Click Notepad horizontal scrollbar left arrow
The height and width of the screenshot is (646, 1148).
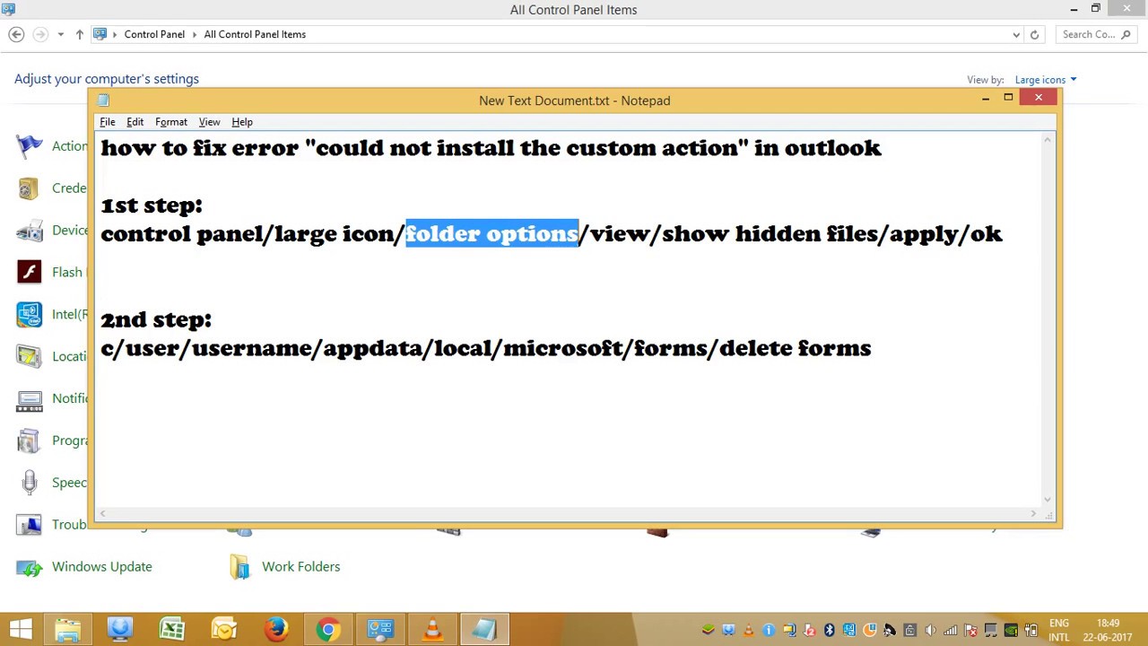pos(103,514)
